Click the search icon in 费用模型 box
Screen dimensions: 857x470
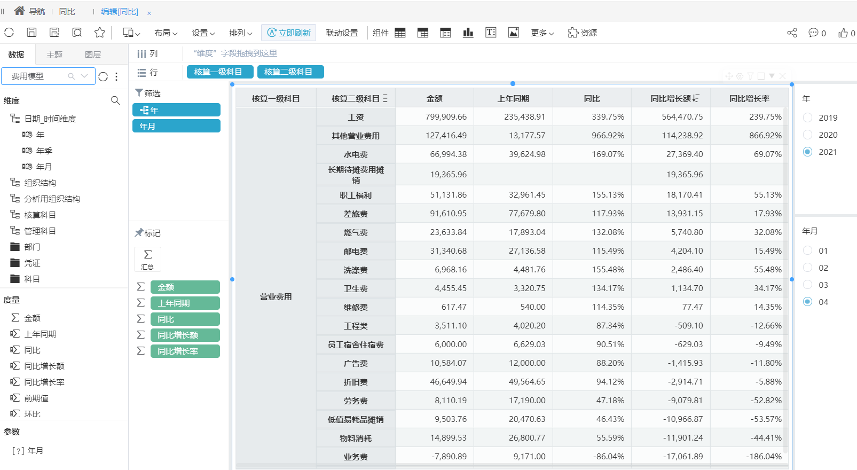(71, 76)
